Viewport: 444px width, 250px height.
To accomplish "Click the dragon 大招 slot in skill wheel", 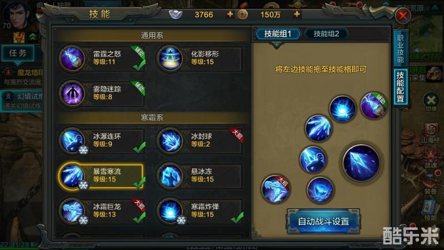I will pyautogui.click(x=275, y=188).
